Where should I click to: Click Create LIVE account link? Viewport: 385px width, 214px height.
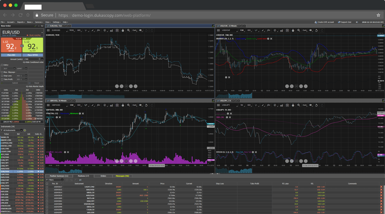click(324, 22)
